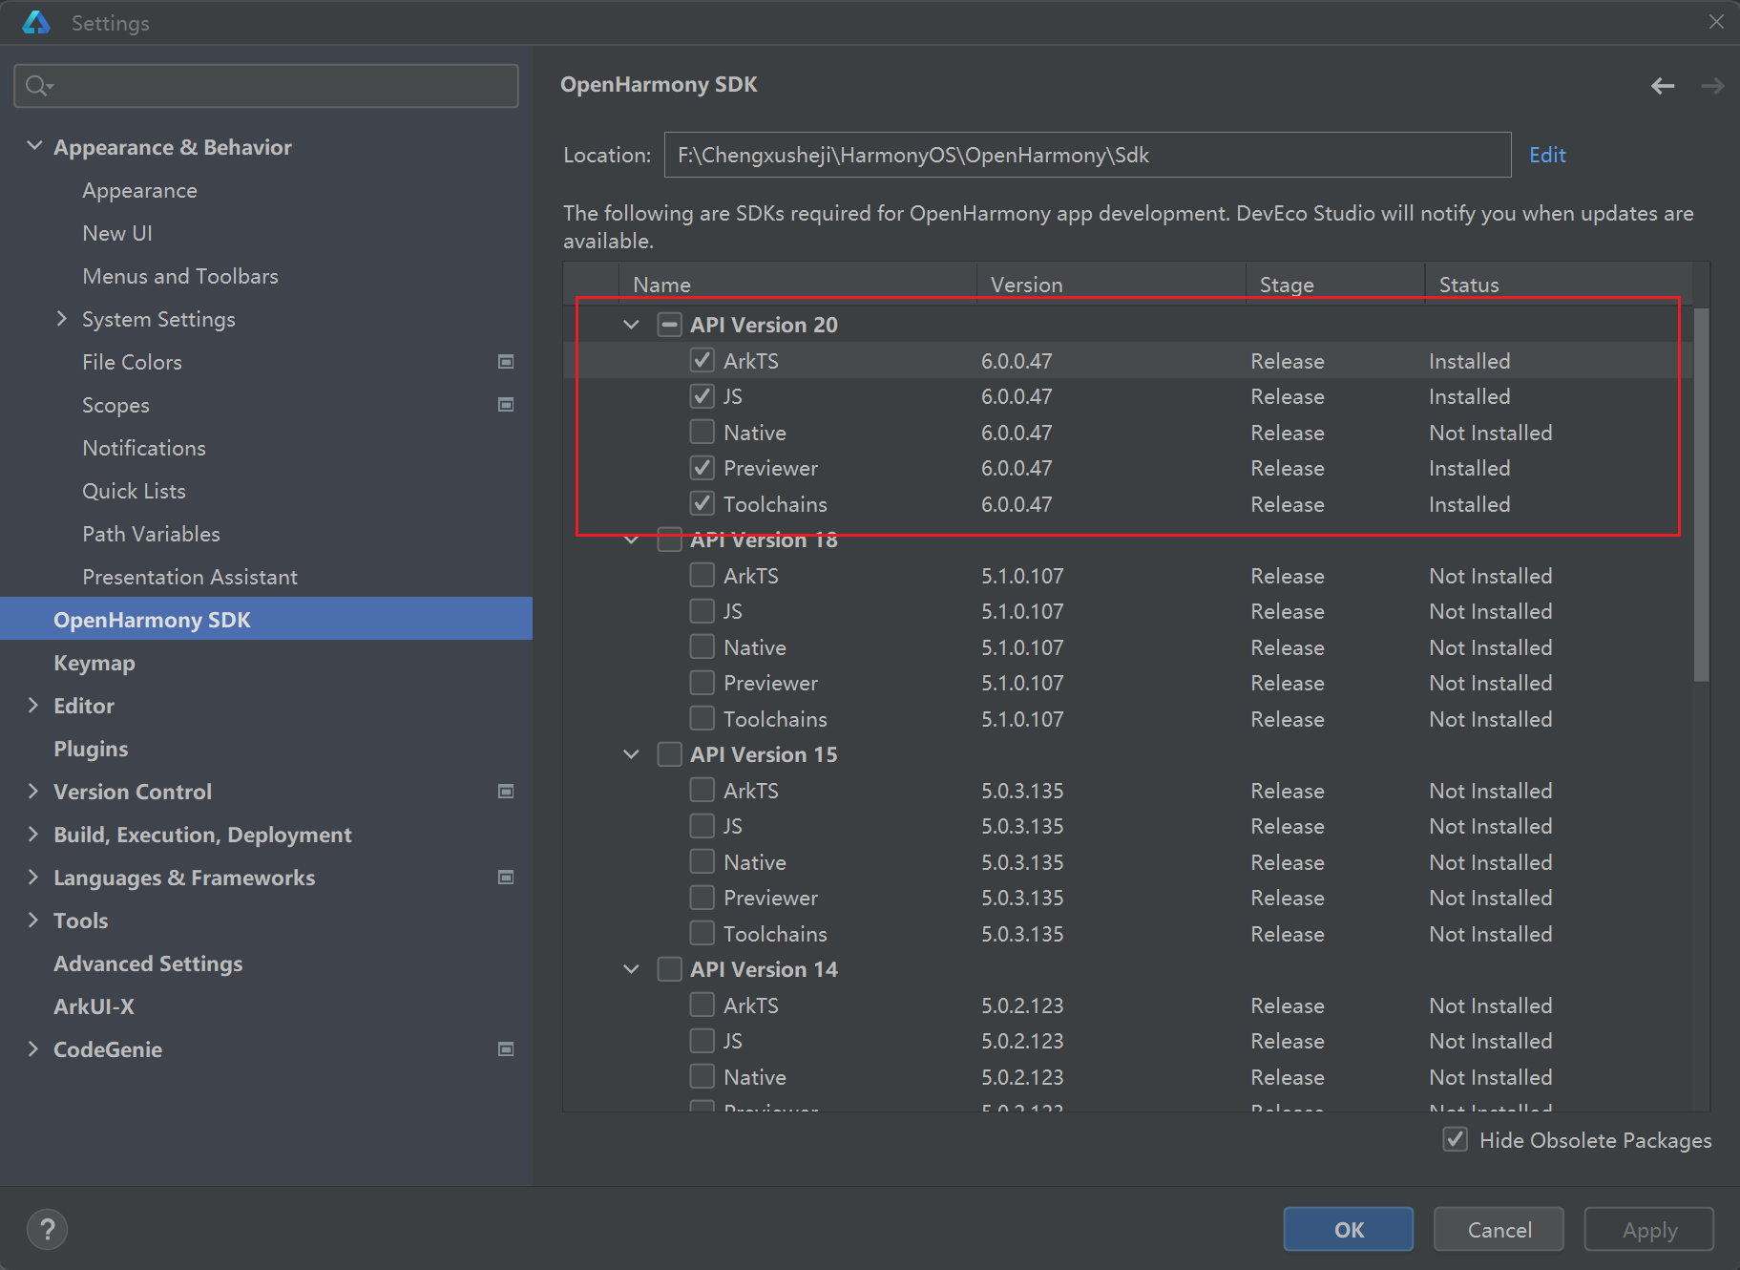Open Path Variables settings
This screenshot has height=1270, width=1740.
pos(151,534)
